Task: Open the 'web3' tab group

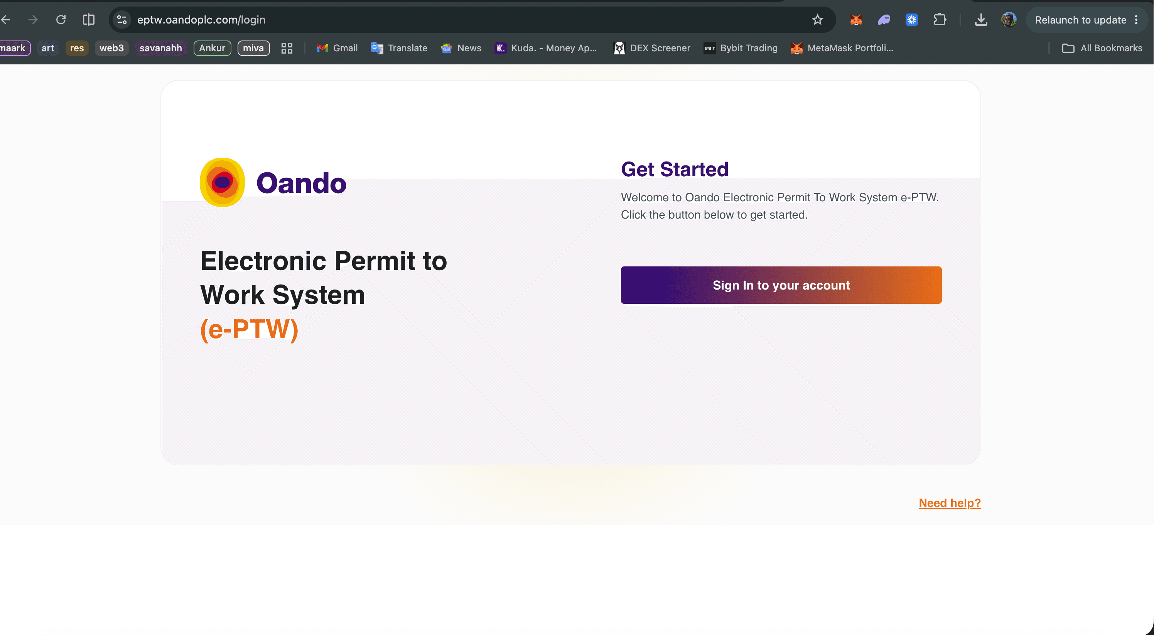Action: (x=111, y=48)
